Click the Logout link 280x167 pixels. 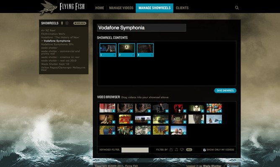(x=234, y=166)
